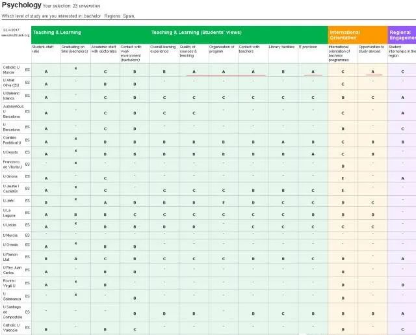Click the Academic staff with doctorates column header
The image size is (416, 335).
pyautogui.click(x=104, y=49)
